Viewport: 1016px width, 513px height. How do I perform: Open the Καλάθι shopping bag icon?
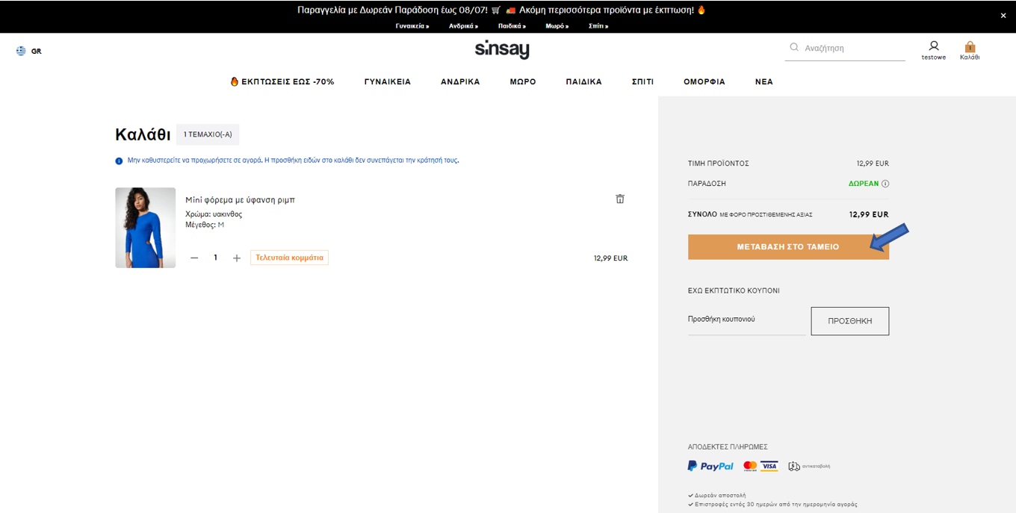coord(970,47)
